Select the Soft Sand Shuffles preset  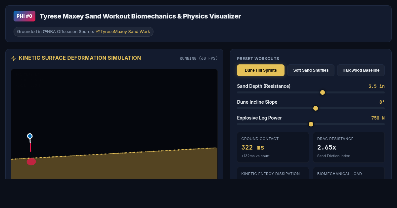[x=311, y=70]
